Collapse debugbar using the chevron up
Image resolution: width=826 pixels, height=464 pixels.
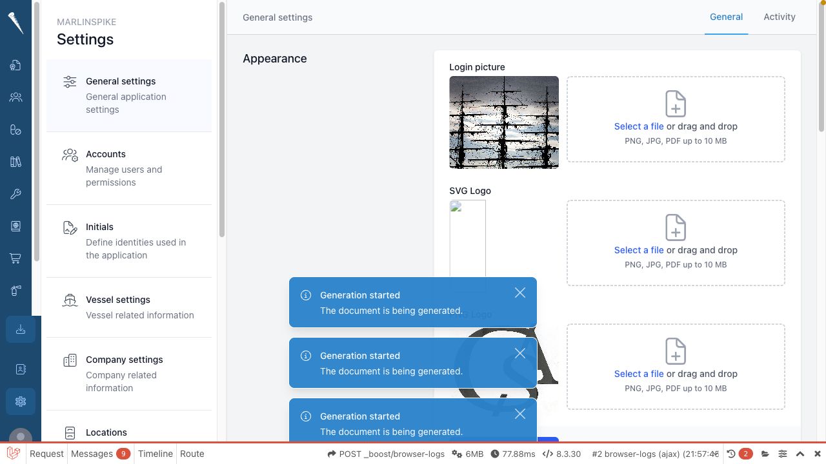pos(800,454)
